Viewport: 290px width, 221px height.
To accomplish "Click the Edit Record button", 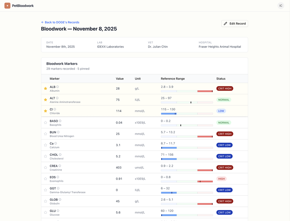I will pos(235,23).
